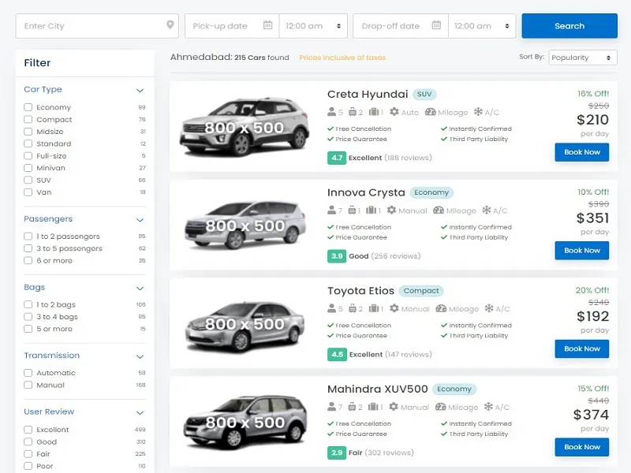
Task: Click A/C snowflake icon on Innova Crysta
Action: pos(487,210)
